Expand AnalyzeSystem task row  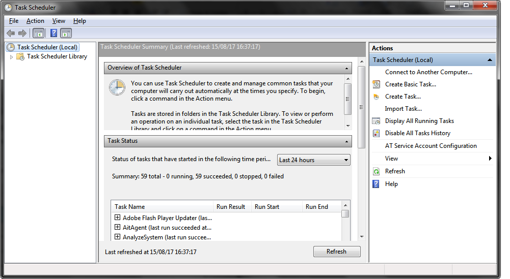117,236
